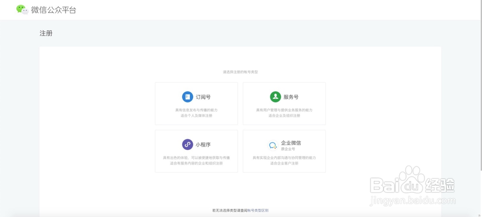Click text 适合个人及媒体注册

tap(197, 115)
